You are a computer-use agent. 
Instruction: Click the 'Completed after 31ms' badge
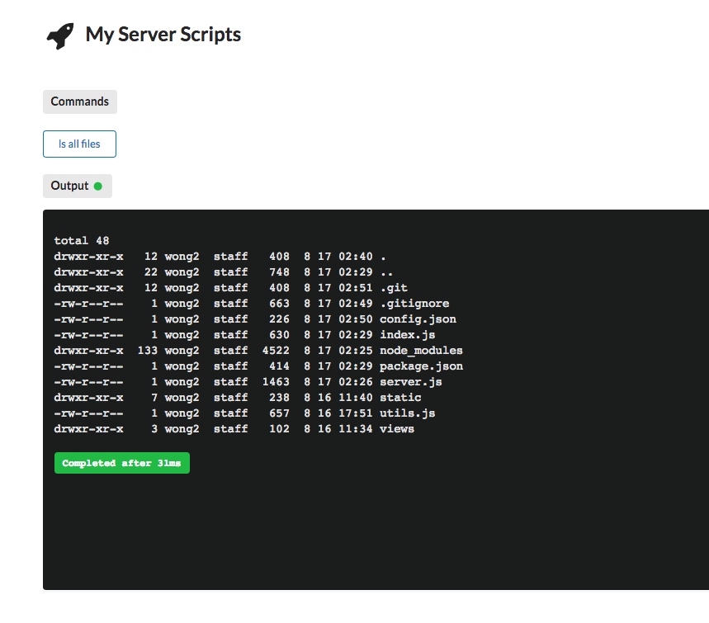121,462
